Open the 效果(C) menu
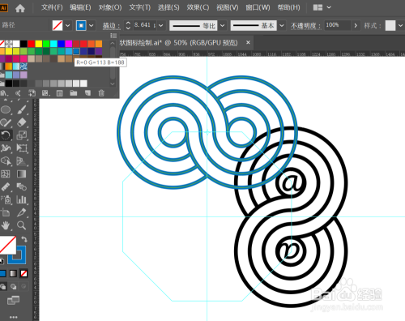 (x=198, y=7)
